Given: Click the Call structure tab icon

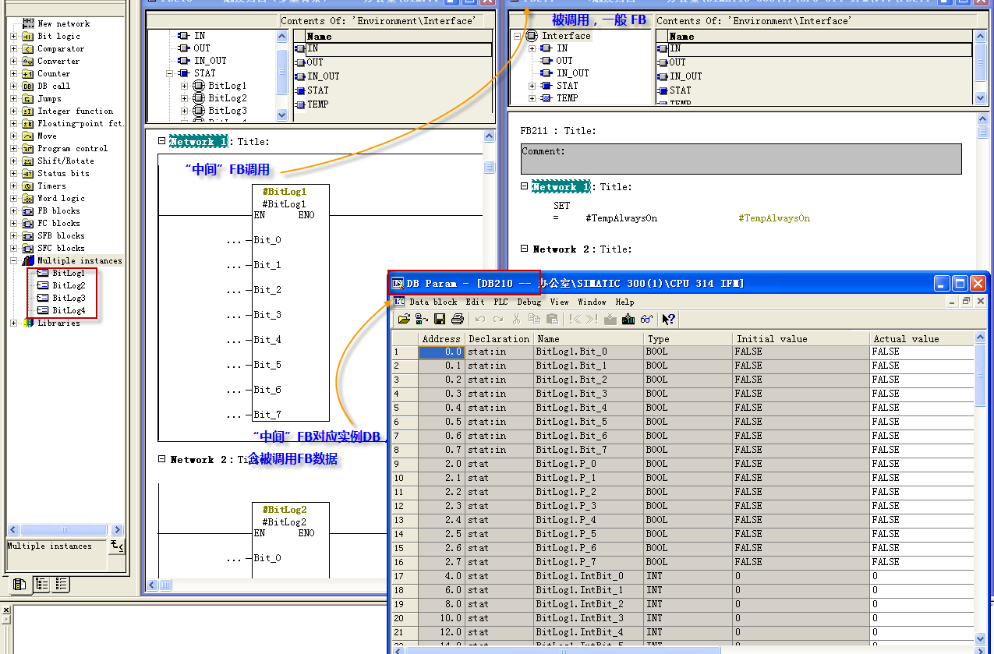Looking at the screenshot, I should pos(41,584).
